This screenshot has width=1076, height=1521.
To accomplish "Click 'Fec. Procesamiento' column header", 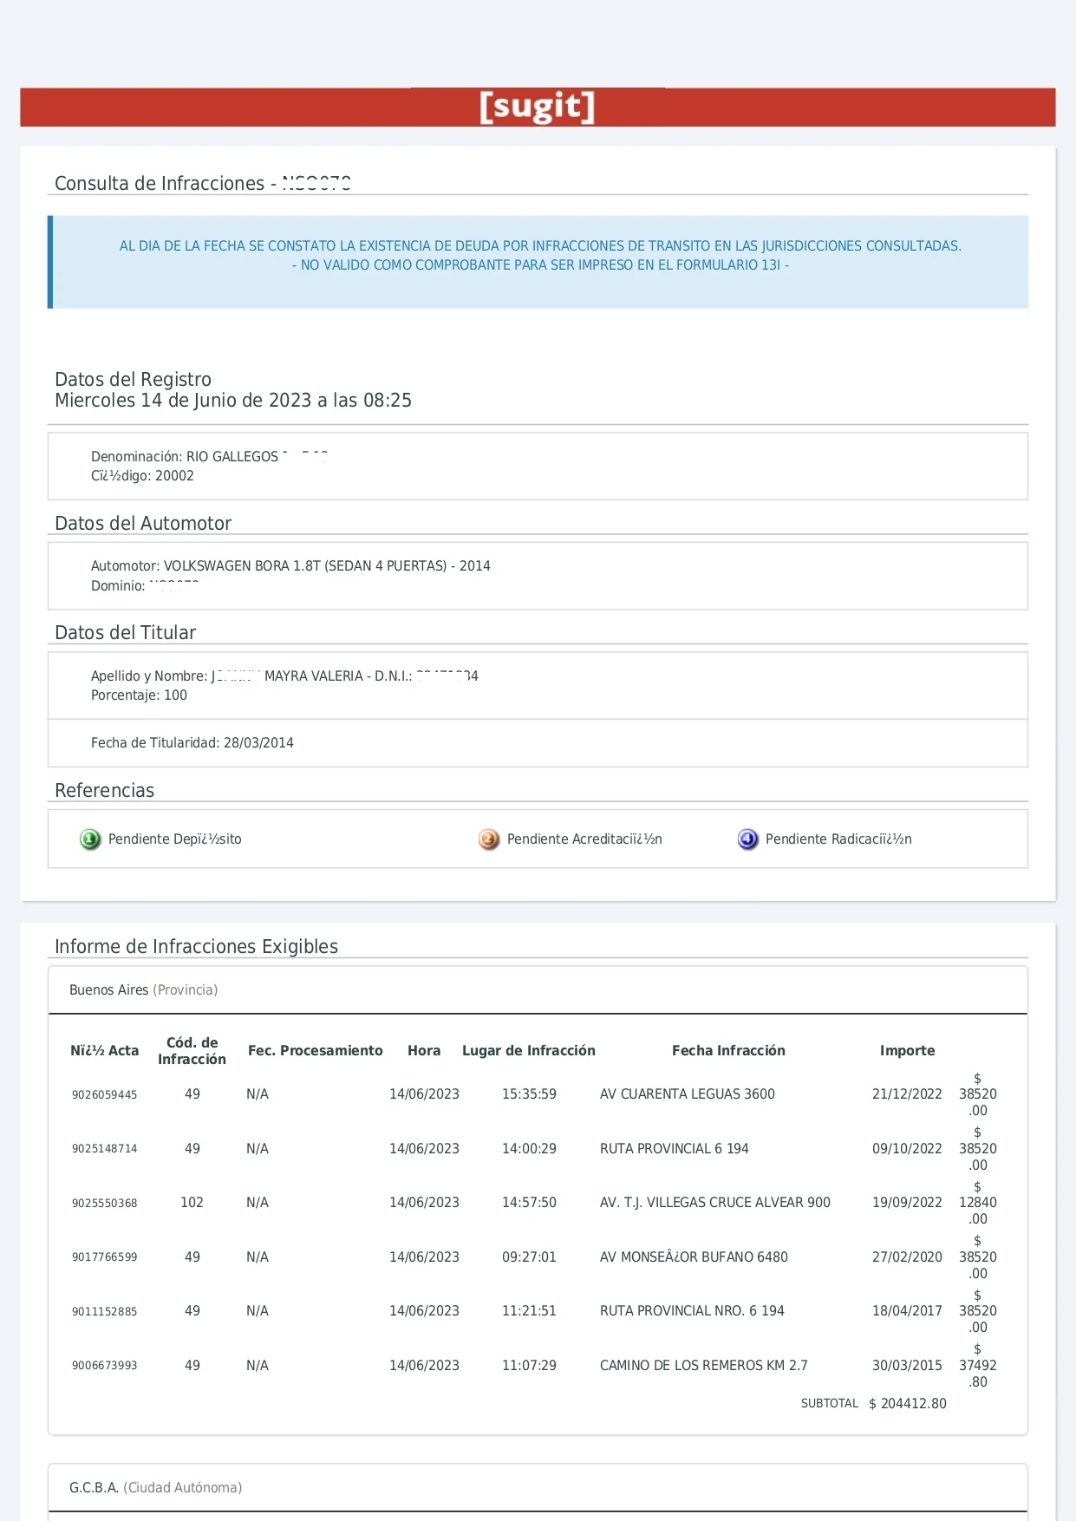I will point(316,1051).
